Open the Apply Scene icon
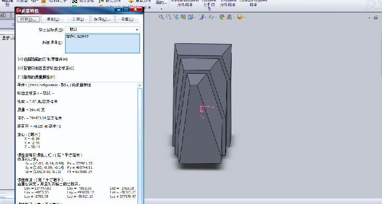Image resolution: width=382 pixels, height=204 pixels. (230, 17)
